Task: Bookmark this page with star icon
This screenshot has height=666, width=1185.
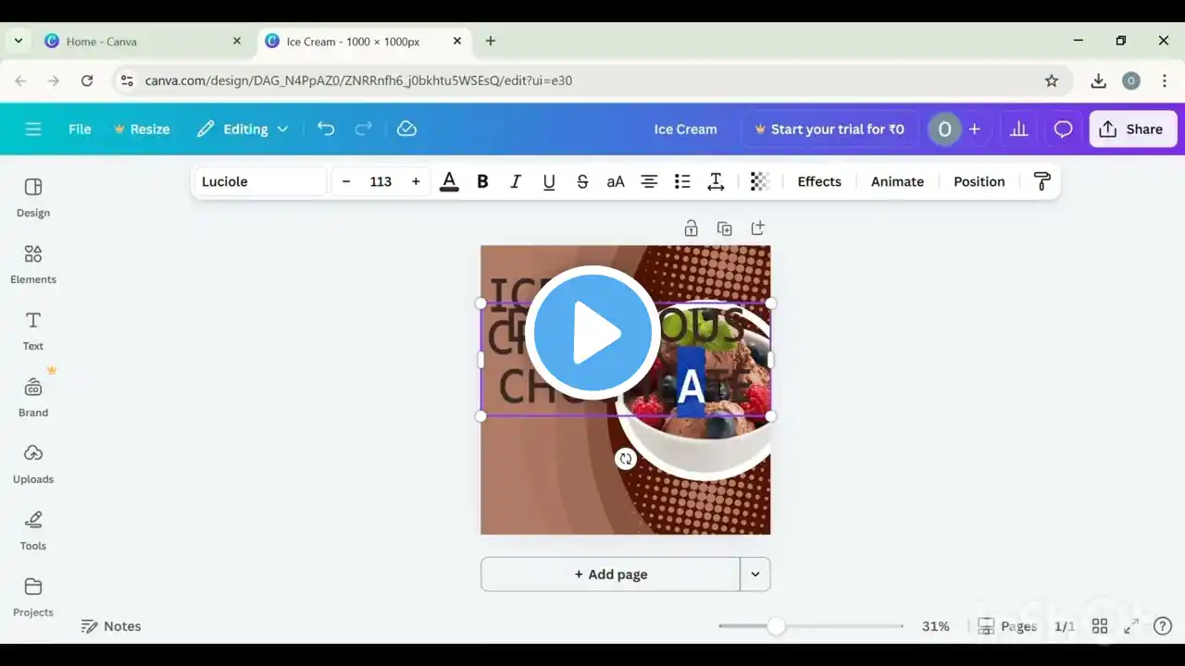Action: tap(1052, 80)
